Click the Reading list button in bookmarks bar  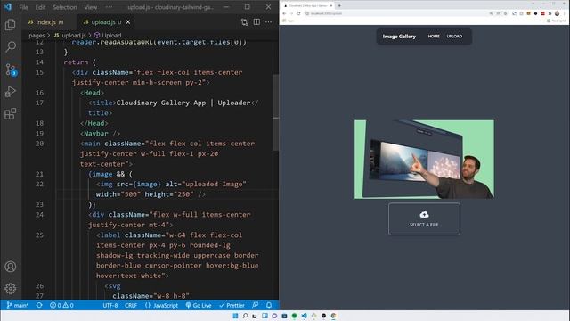(556, 21)
